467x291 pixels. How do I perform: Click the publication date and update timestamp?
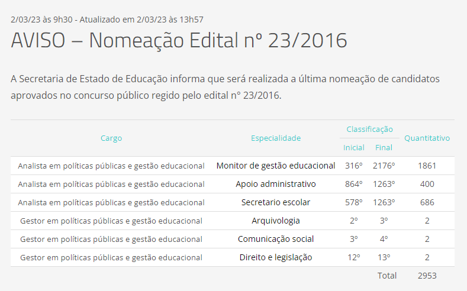[x=107, y=20]
